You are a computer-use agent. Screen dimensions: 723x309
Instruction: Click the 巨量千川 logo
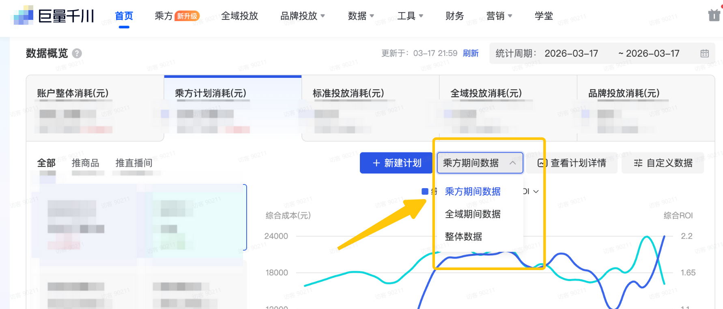pyautogui.click(x=54, y=16)
